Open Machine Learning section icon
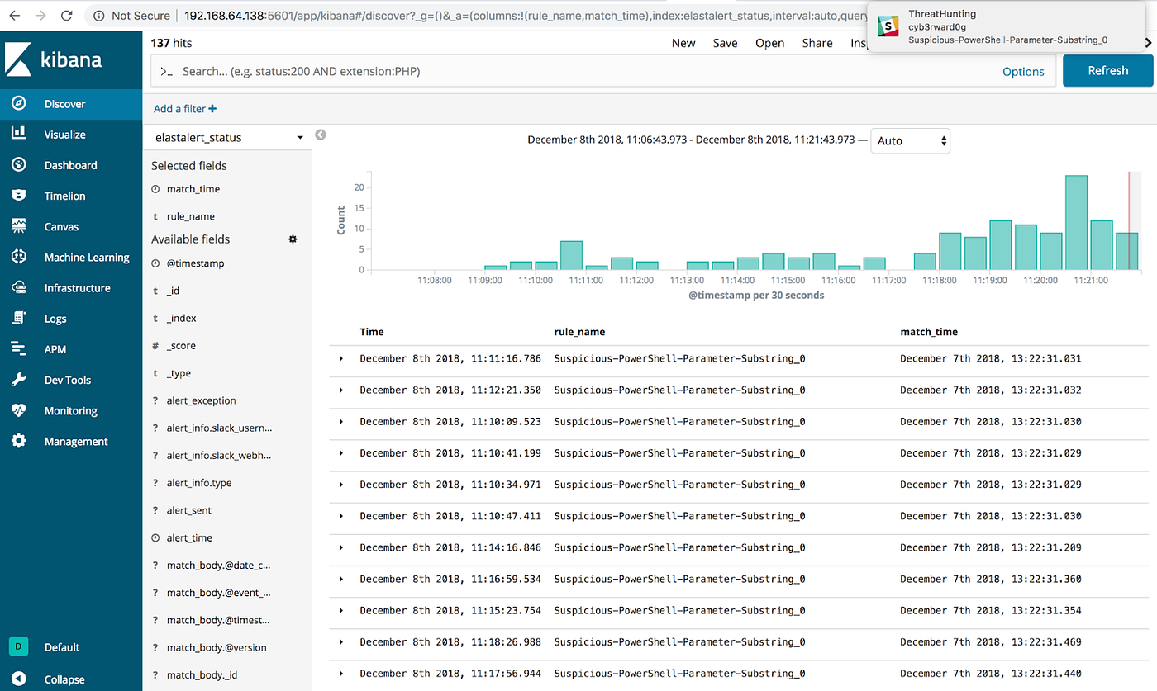This screenshot has width=1157, height=691. 19,257
